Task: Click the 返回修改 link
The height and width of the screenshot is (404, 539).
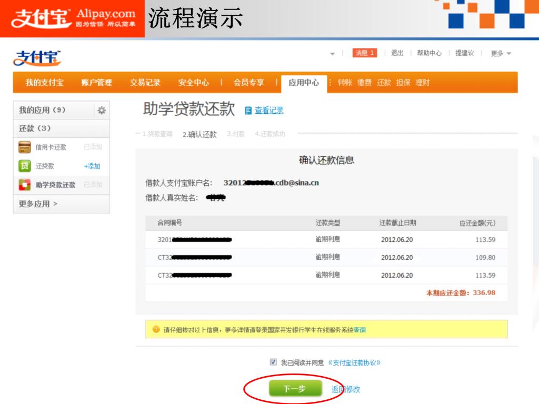Action: (346, 389)
